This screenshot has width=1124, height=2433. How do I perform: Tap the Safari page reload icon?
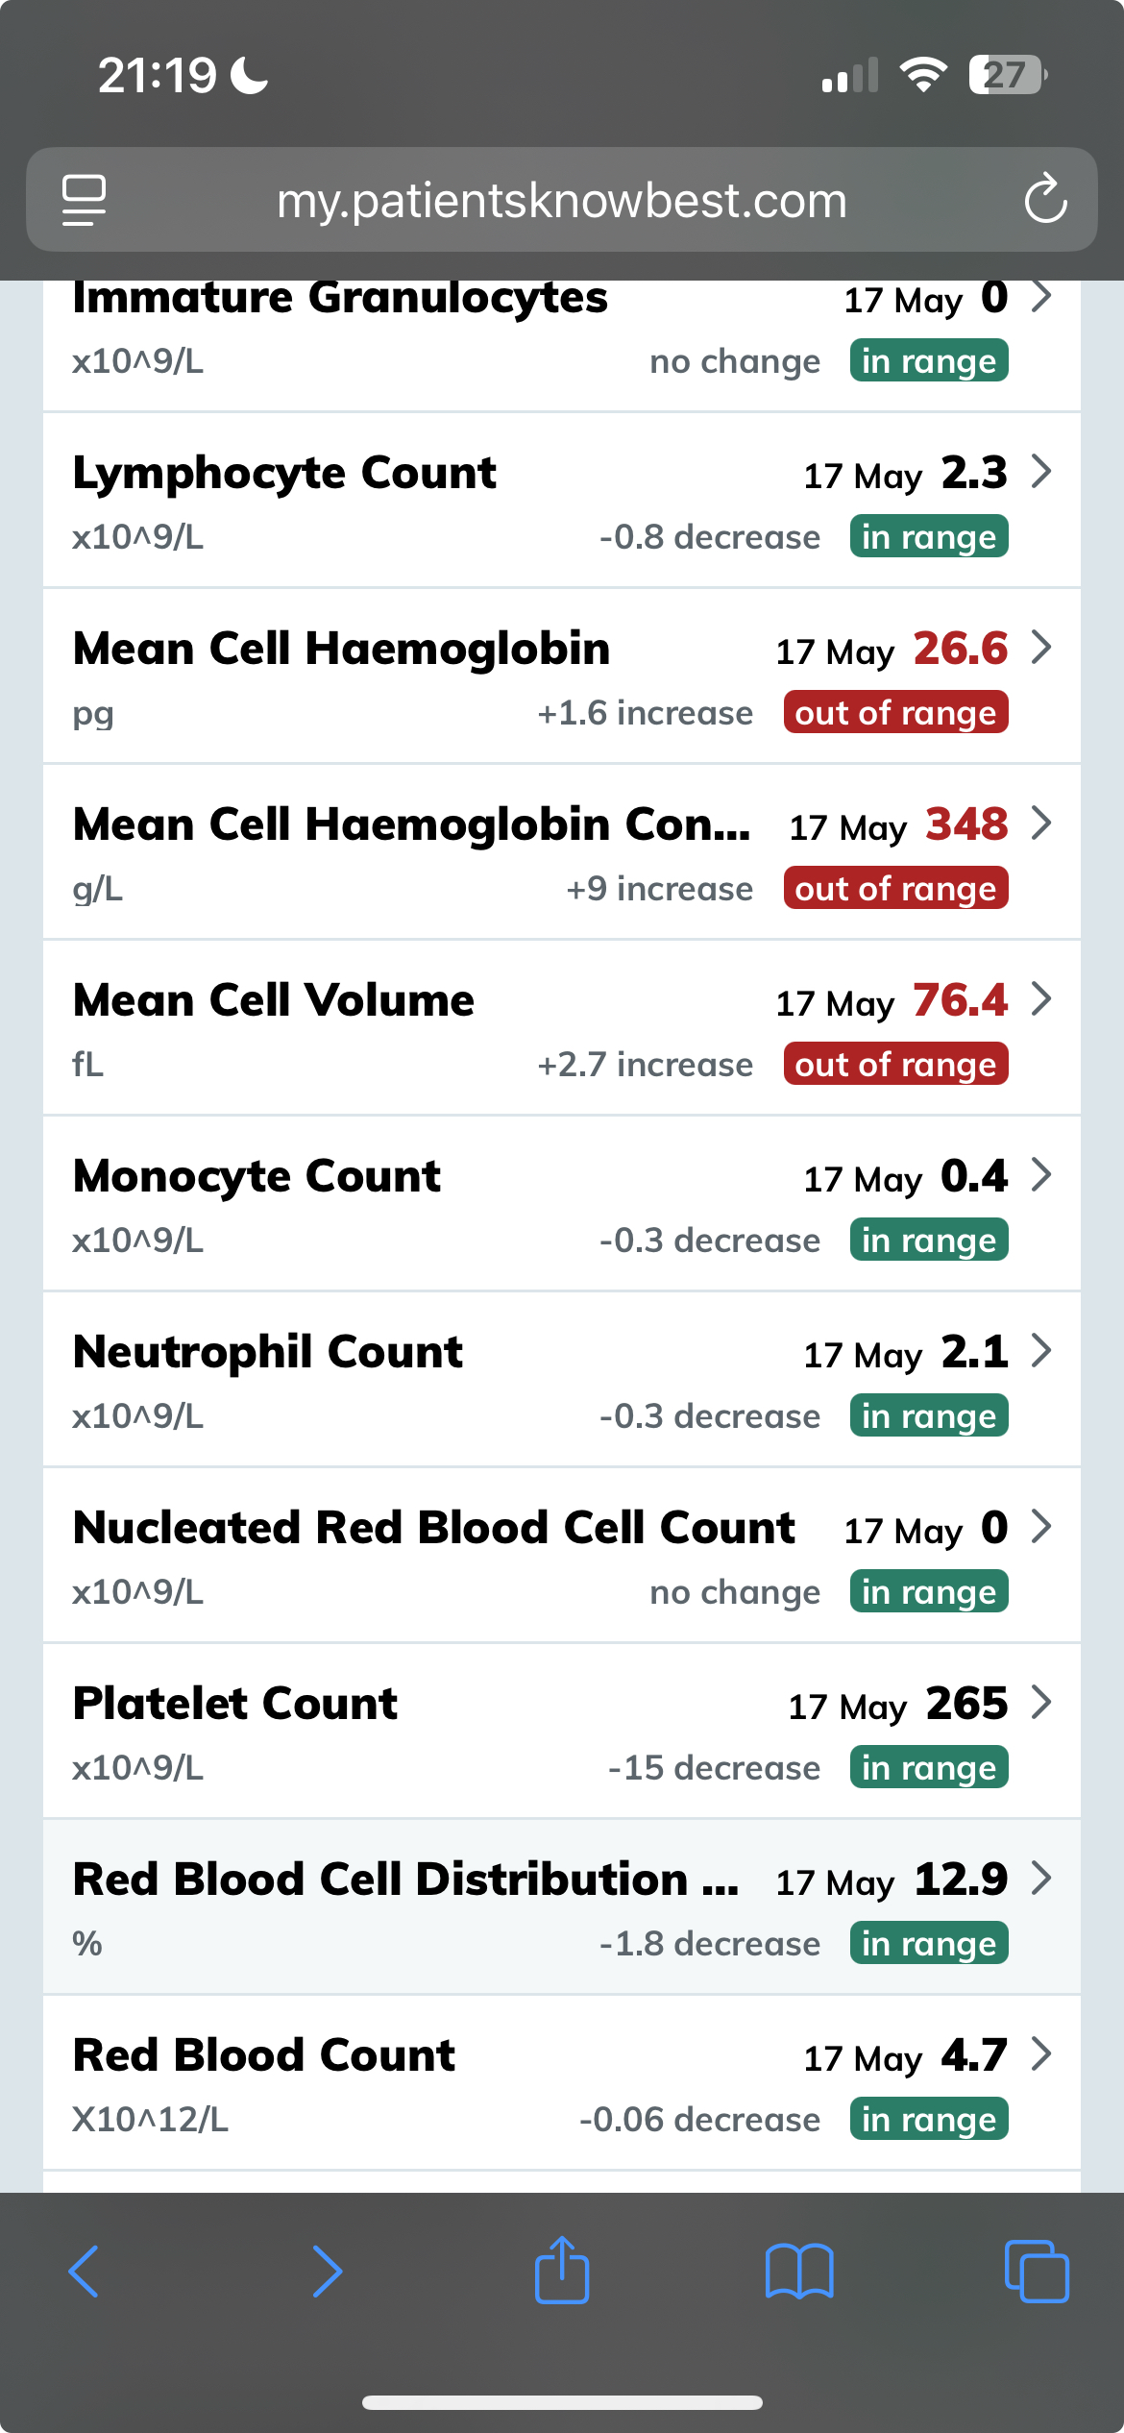pyautogui.click(x=1045, y=199)
